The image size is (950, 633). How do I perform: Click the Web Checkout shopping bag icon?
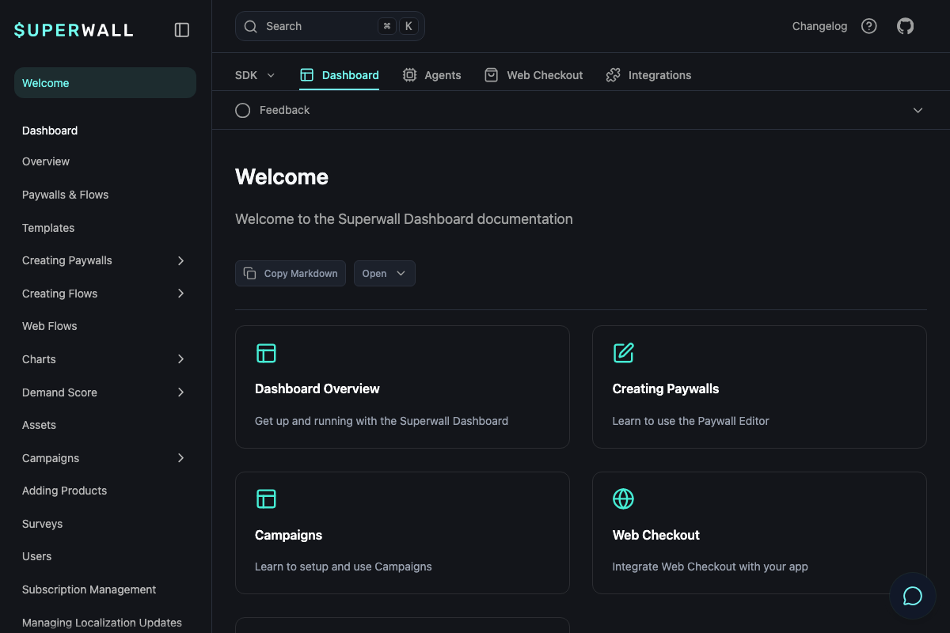point(492,75)
